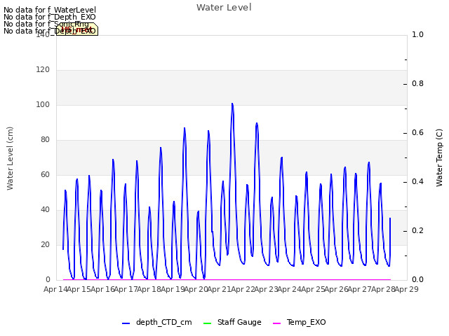Click the Apr 14 x-axis tick label
This screenshot has height=336, width=449.
click(55, 289)
